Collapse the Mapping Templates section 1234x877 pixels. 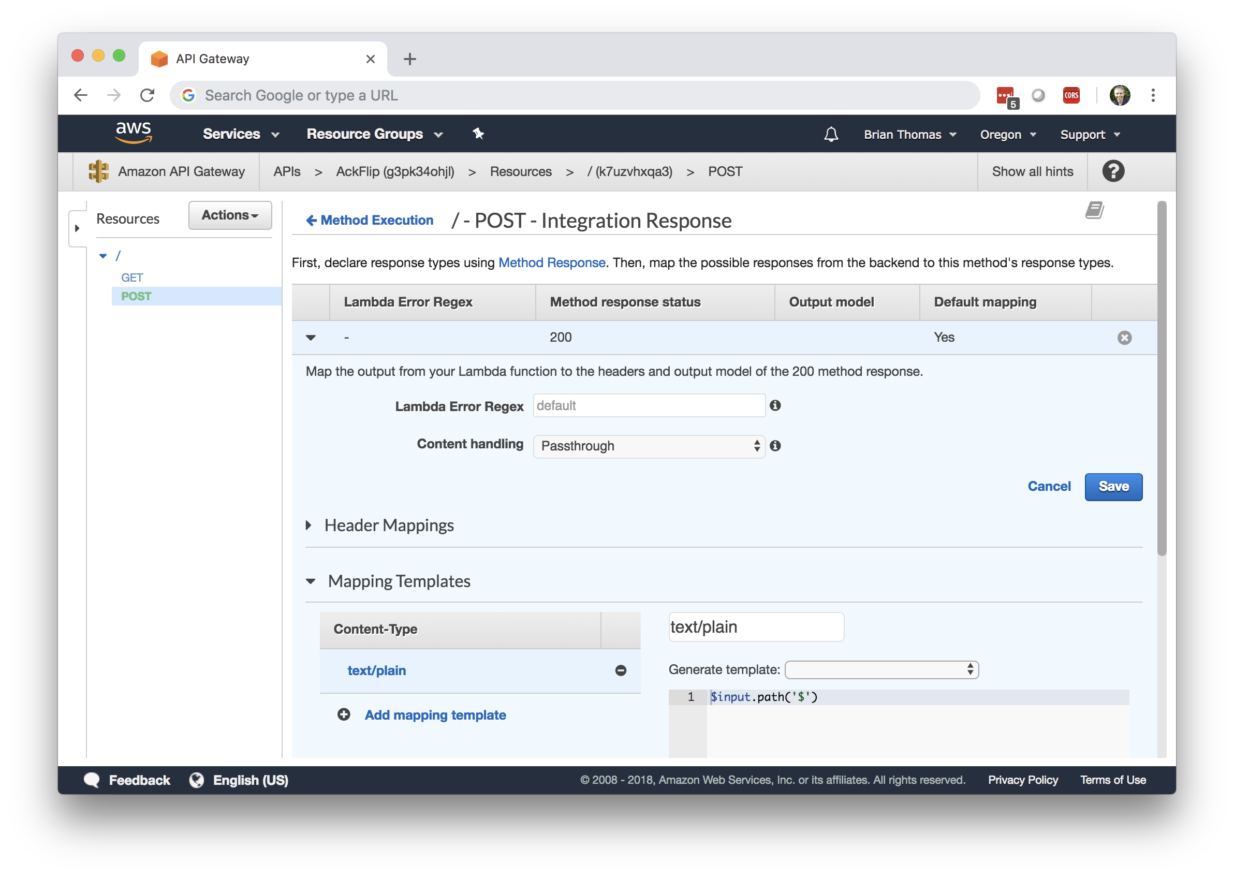[311, 581]
